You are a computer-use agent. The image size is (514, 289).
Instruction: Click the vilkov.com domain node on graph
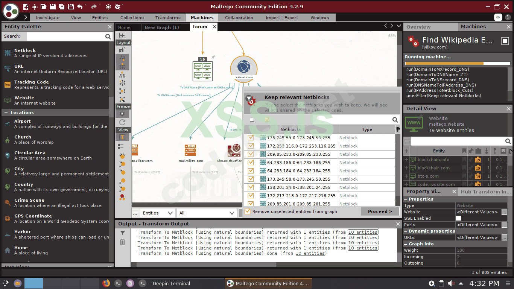click(244, 68)
